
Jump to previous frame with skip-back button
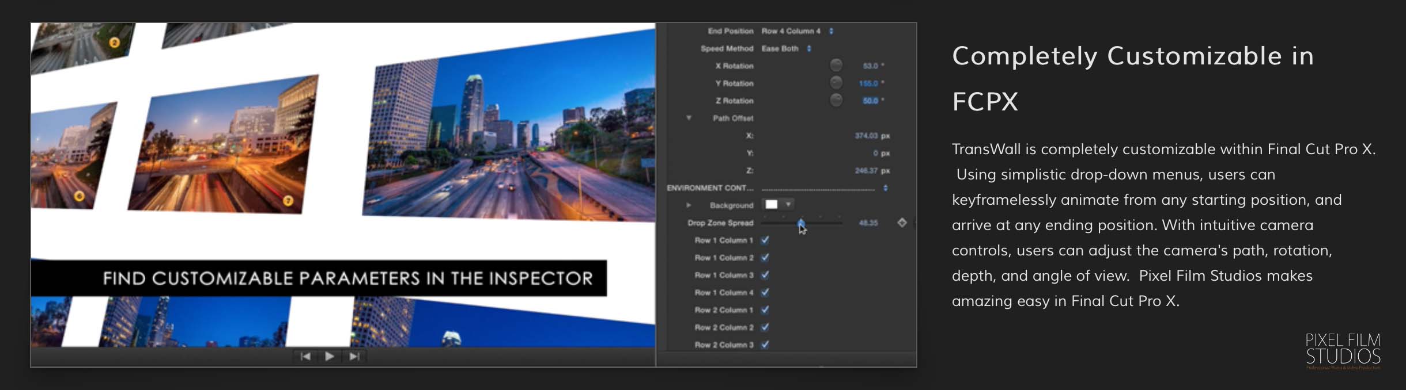coord(305,357)
